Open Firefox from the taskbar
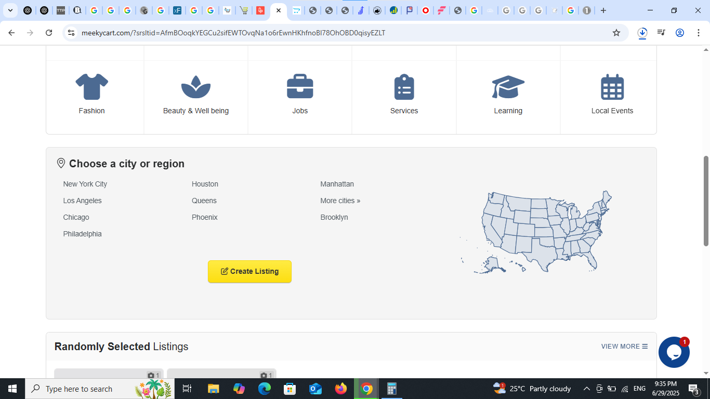 (x=341, y=389)
